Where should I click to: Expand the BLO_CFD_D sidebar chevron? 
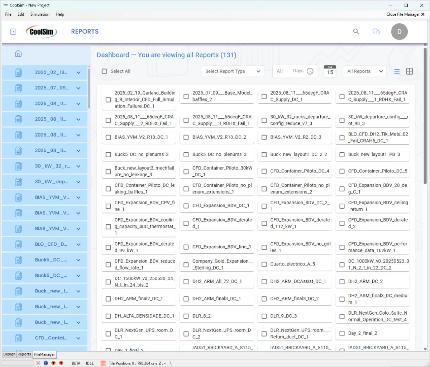pyautogui.click(x=78, y=244)
